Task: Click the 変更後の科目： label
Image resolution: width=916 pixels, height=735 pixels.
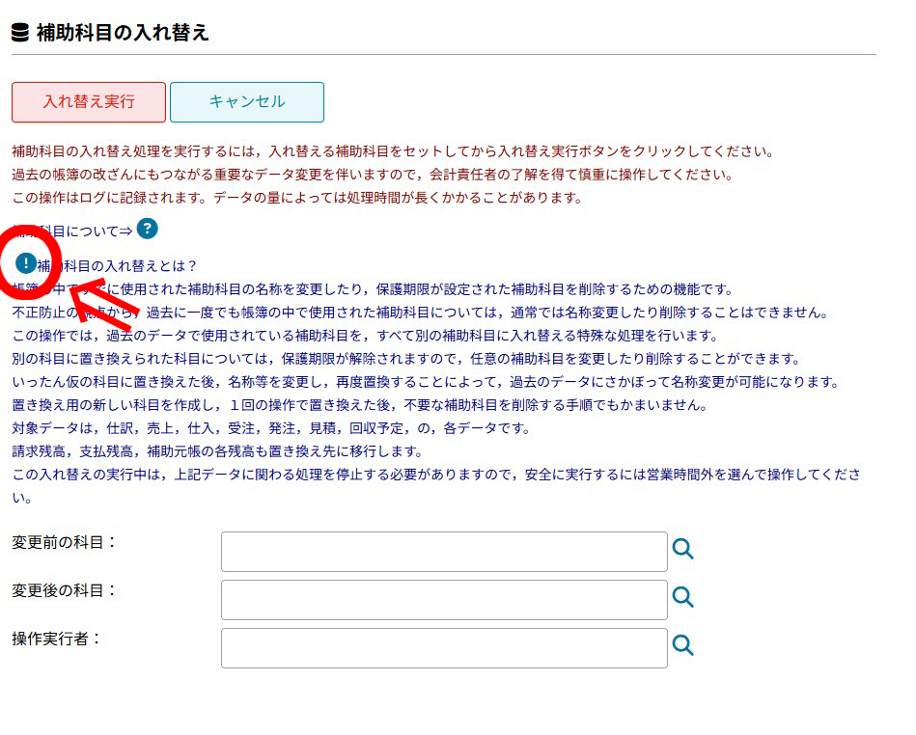Action: tap(65, 590)
